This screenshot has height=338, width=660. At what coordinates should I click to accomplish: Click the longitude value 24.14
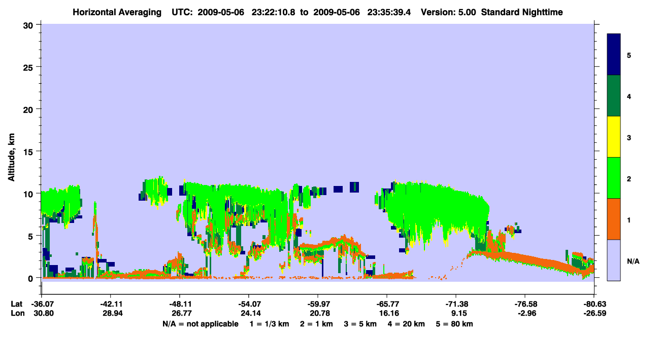click(248, 313)
